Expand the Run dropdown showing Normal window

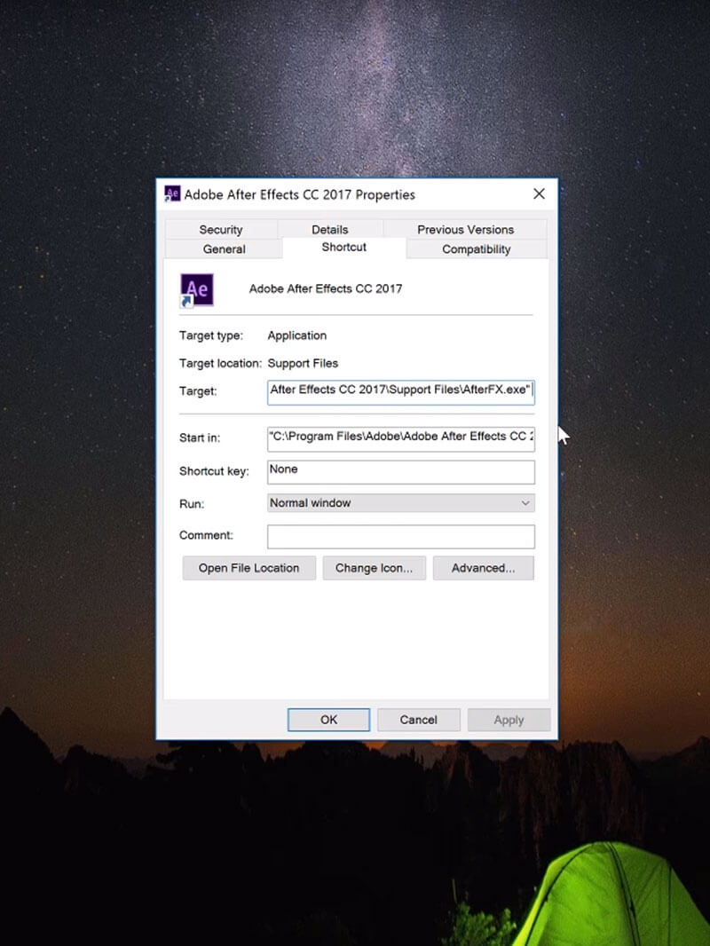pyautogui.click(x=400, y=503)
